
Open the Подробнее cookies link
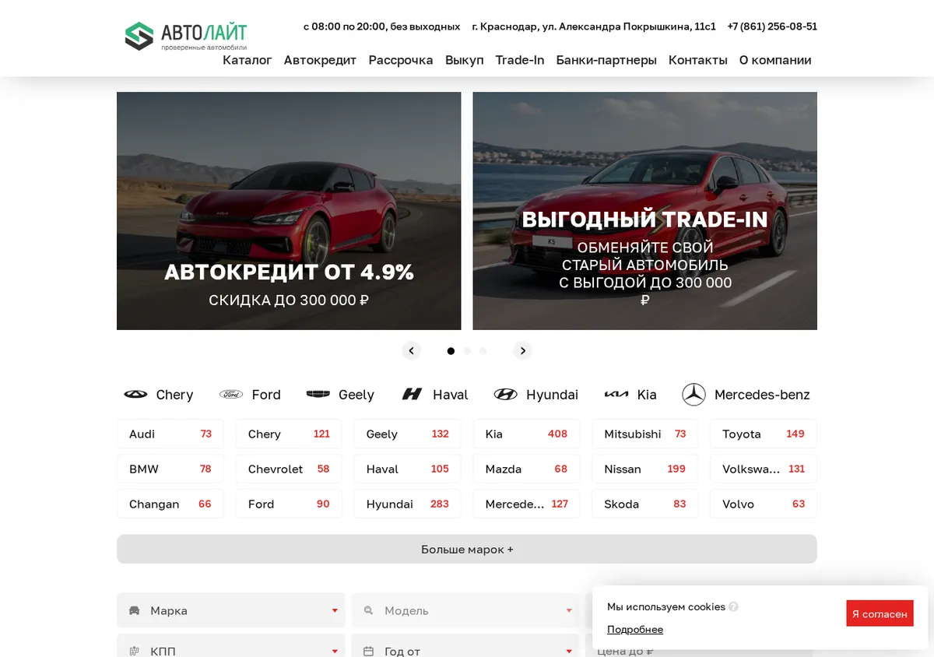coord(635,629)
